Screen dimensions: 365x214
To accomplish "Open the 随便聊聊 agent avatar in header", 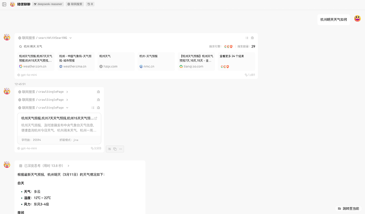I will (12, 4).
